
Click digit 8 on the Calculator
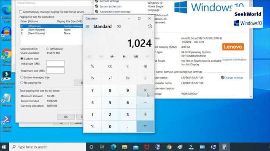[x=110, y=90]
